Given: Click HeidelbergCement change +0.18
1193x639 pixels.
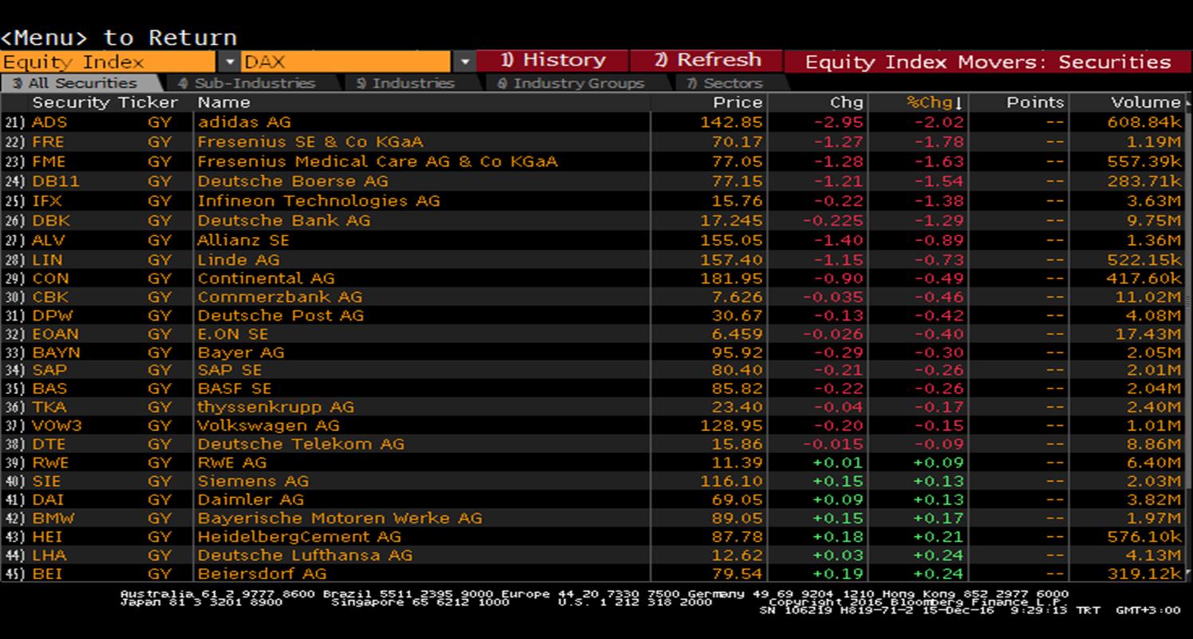Looking at the screenshot, I should [x=838, y=537].
